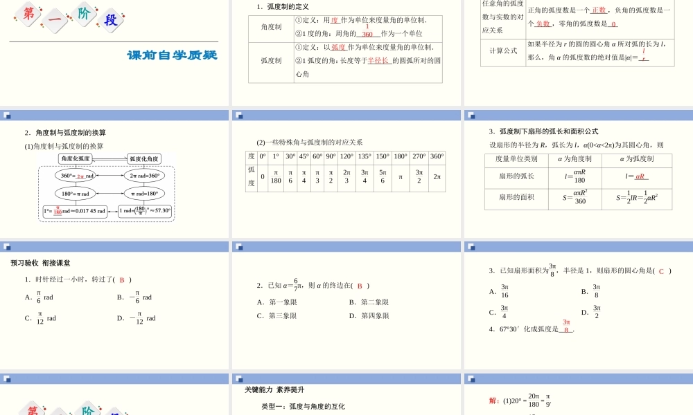The width and height of the screenshot is (693, 415).
Task: Click the corner page icon on the 预习验收 衔接课堂 slide
Action: (x=8, y=246)
